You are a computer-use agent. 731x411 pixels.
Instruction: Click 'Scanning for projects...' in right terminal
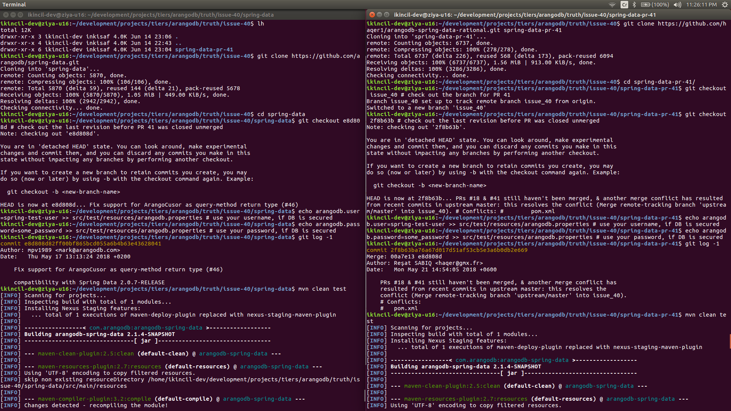pyautogui.click(x=431, y=328)
